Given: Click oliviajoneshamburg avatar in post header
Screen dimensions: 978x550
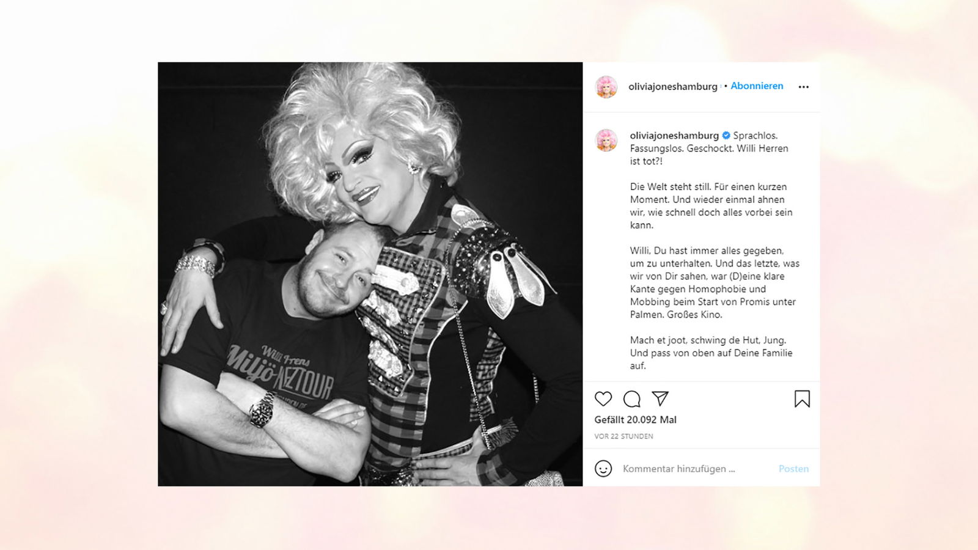Looking at the screenshot, I should click(x=606, y=87).
